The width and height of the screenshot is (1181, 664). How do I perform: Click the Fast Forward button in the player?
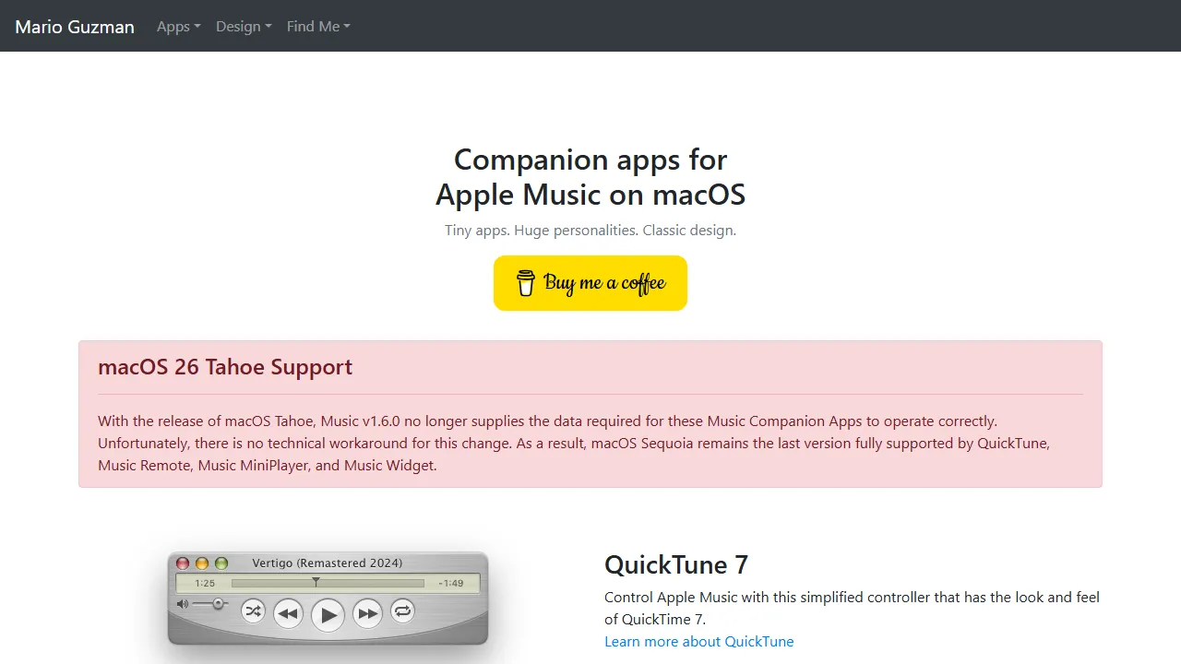367,612
